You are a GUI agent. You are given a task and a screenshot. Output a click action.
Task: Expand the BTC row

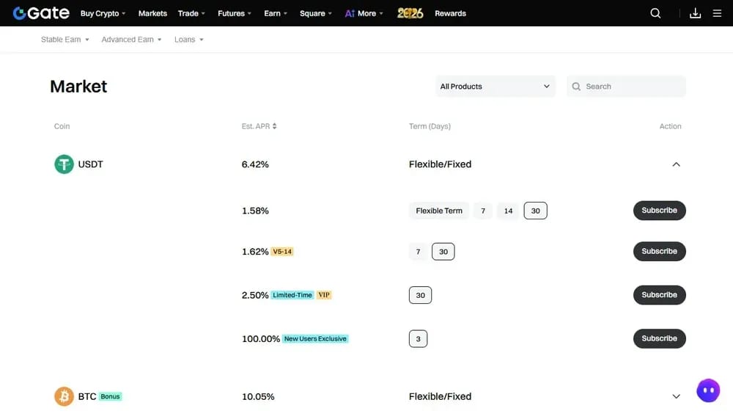(676, 396)
